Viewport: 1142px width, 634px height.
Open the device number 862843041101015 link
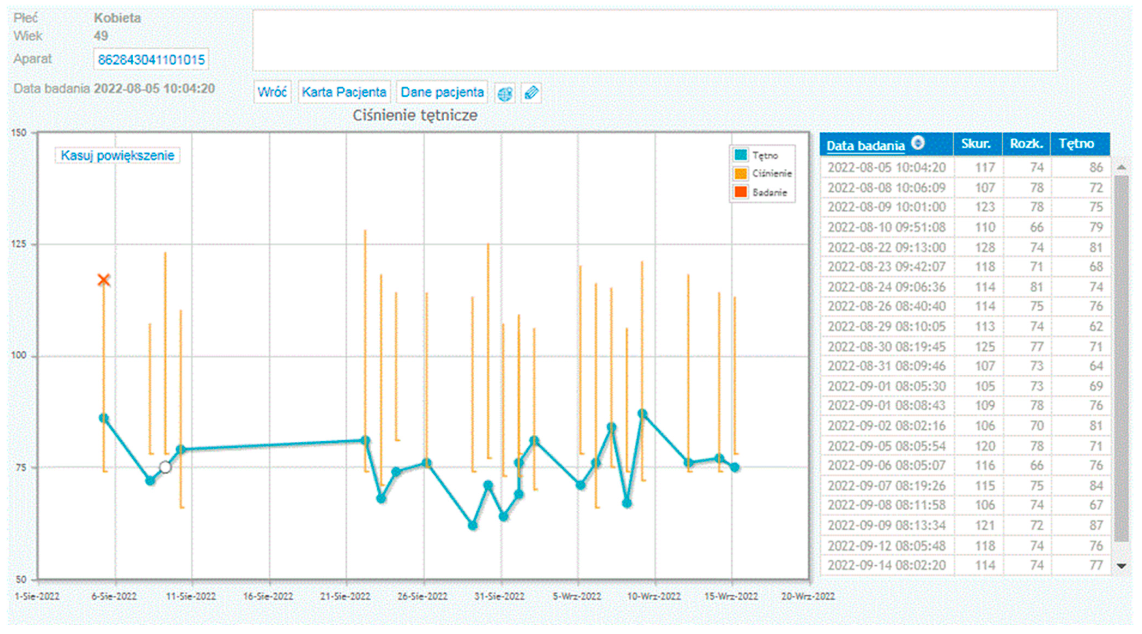(151, 60)
